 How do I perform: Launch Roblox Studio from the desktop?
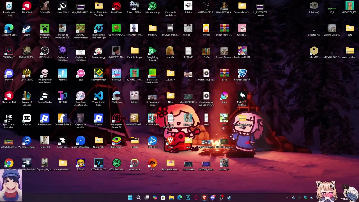[45, 96]
